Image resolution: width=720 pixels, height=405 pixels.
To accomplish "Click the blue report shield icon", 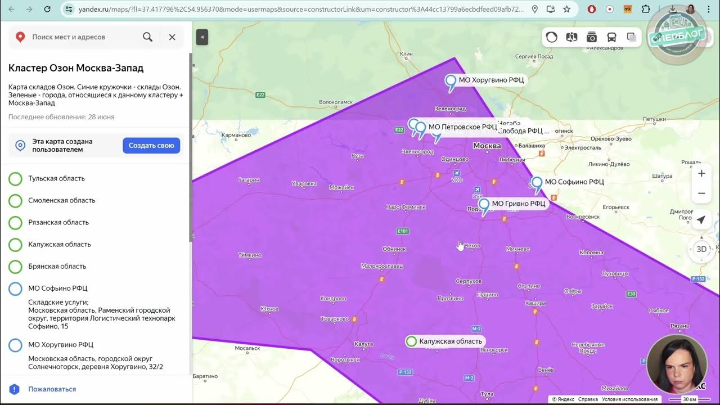I will point(15,389).
